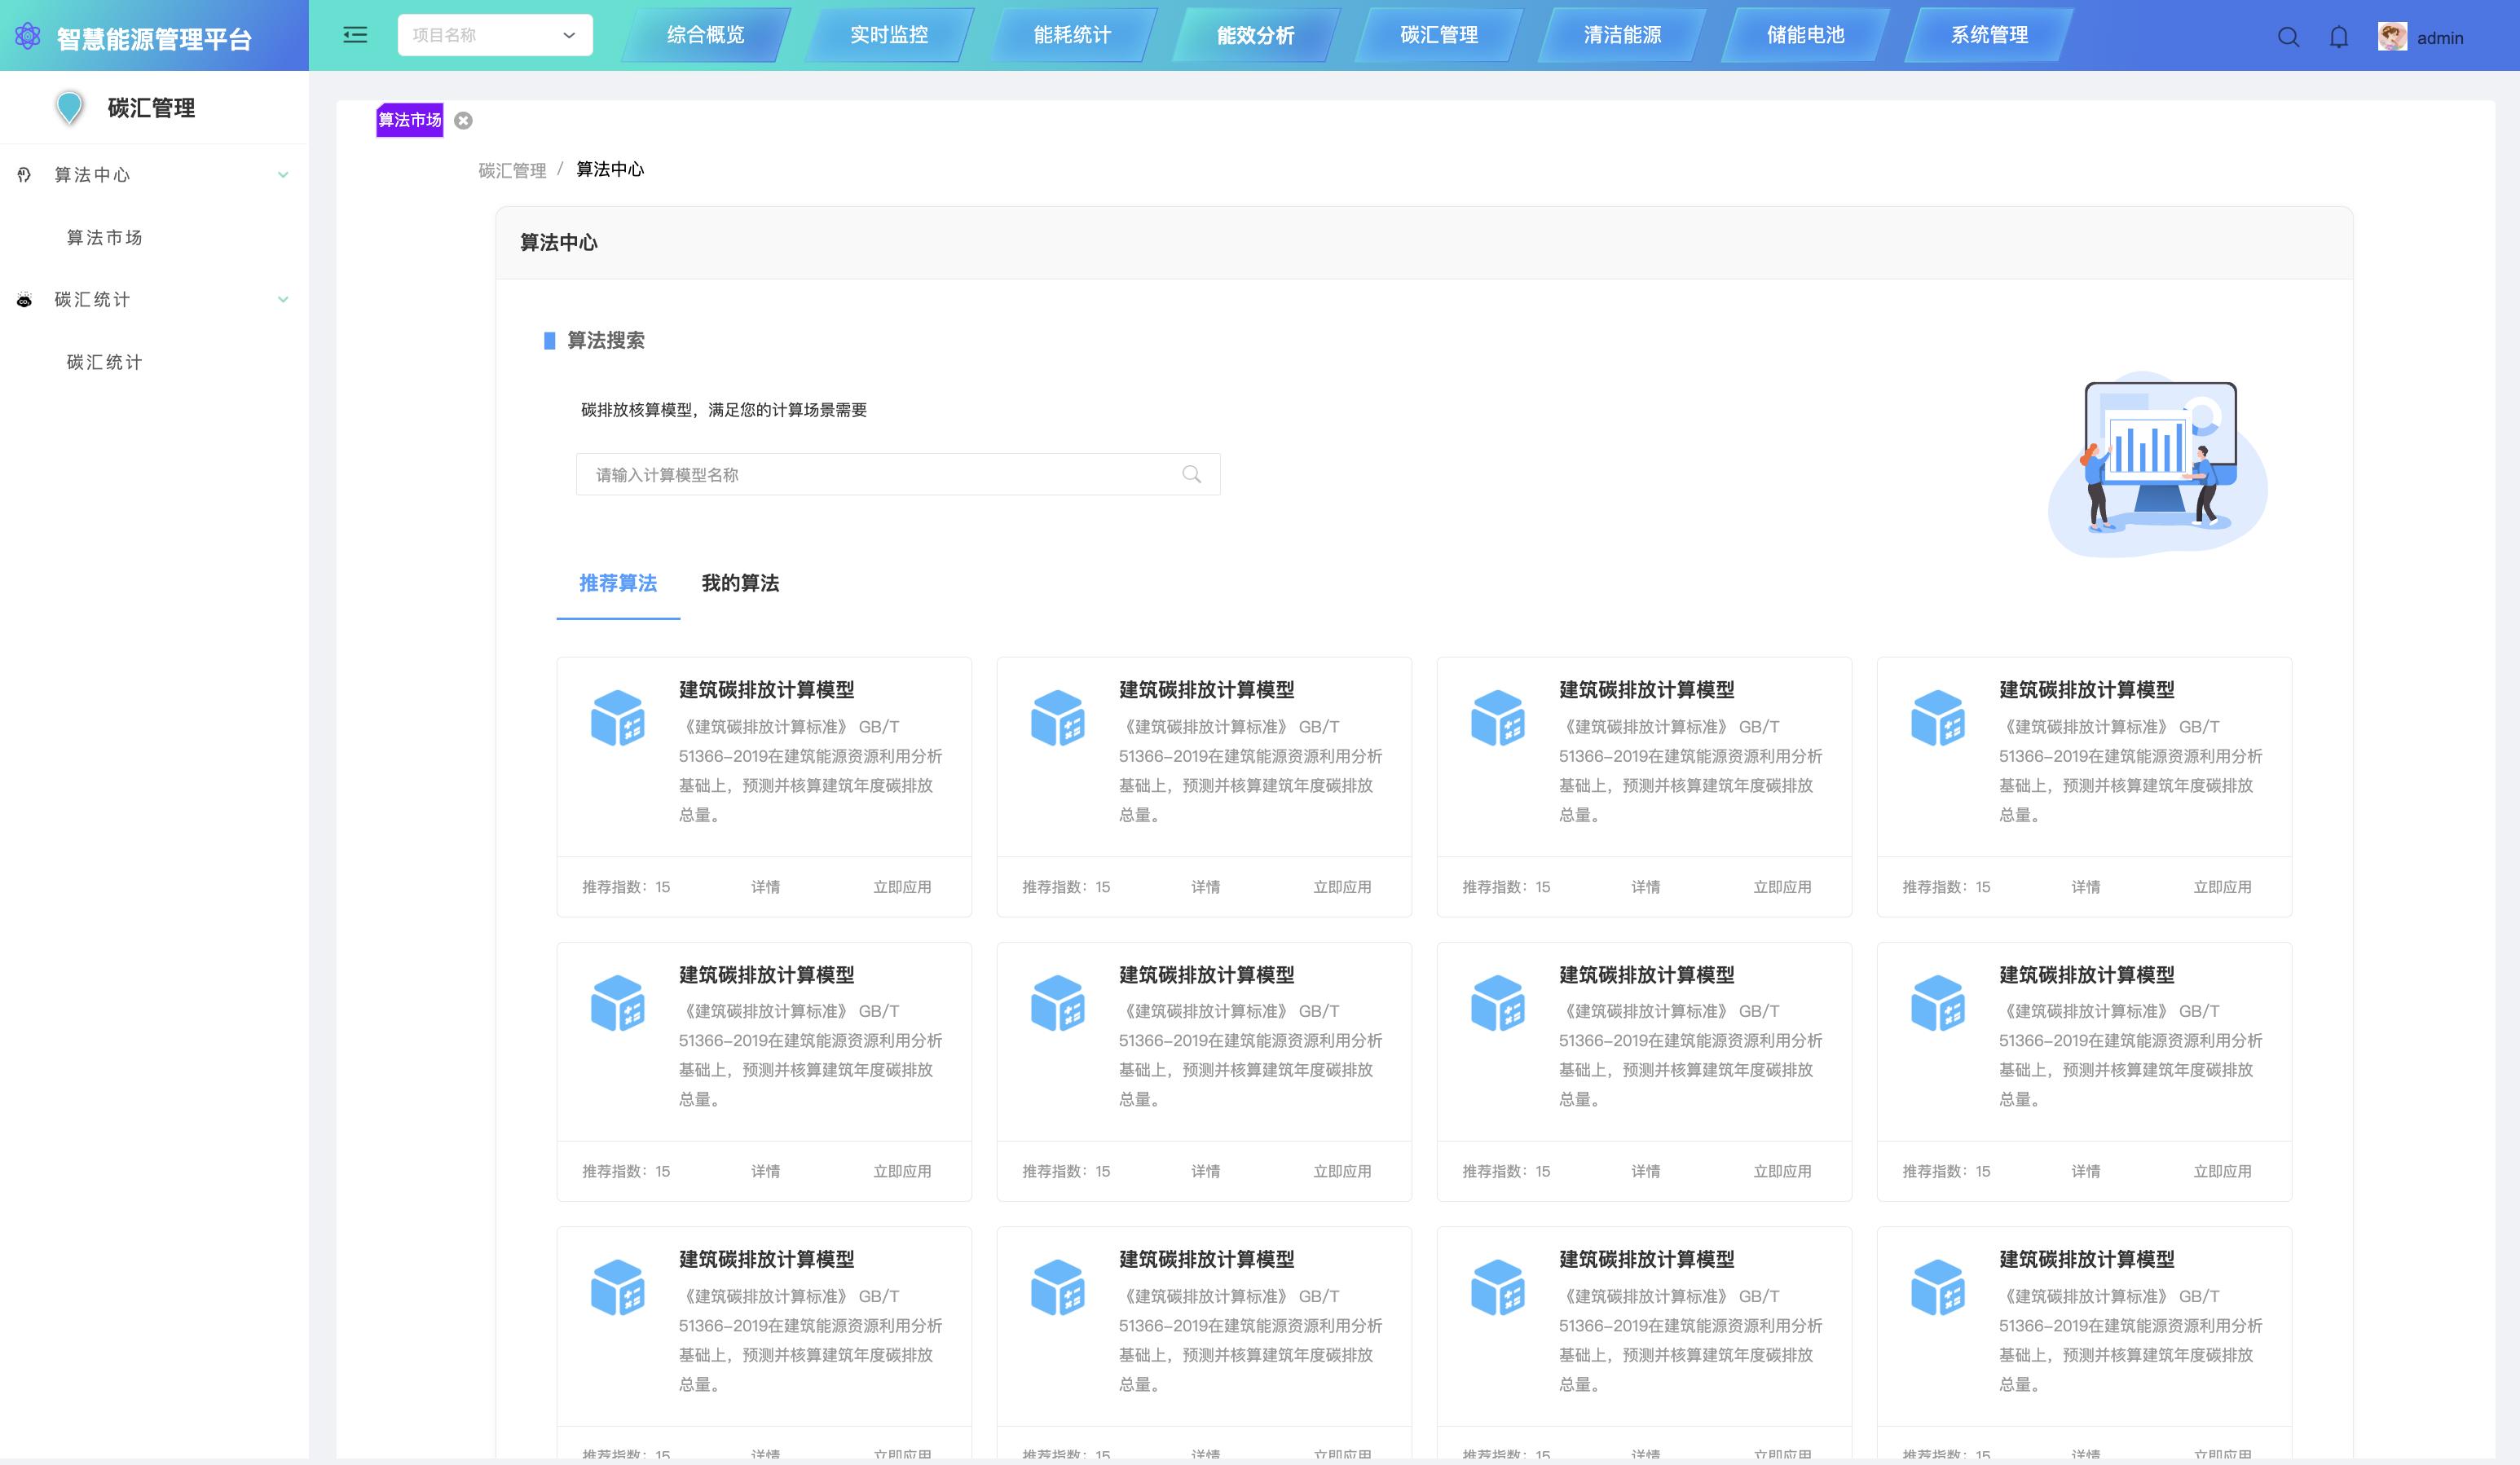Click 详情 on the first algorithm card
Image resolution: width=2520 pixels, height=1465 pixels.
[766, 887]
